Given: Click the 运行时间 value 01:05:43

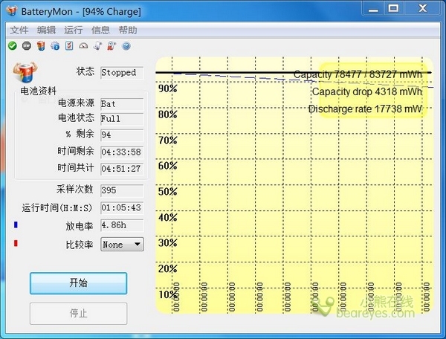Looking at the screenshot, I should point(122,208).
